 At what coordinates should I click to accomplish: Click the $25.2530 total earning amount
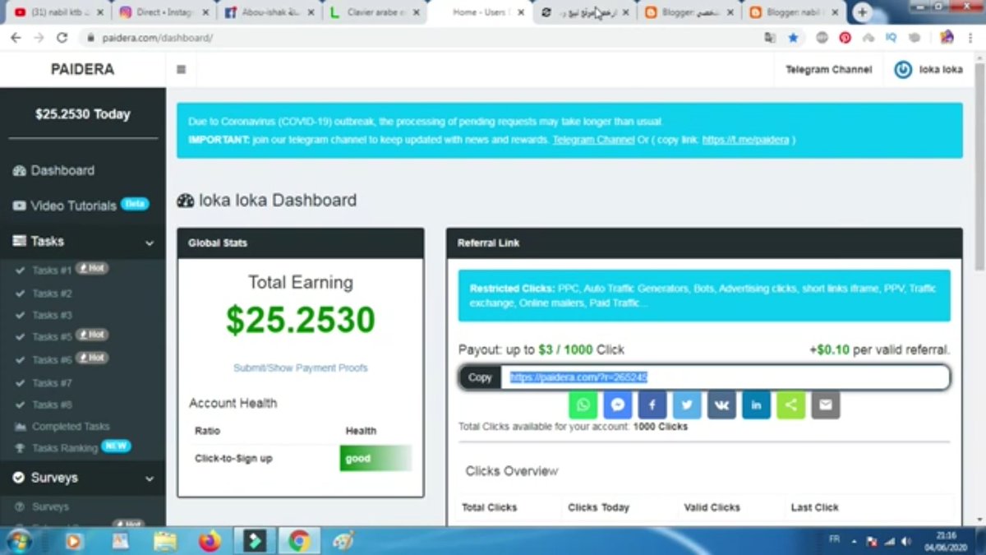(301, 320)
